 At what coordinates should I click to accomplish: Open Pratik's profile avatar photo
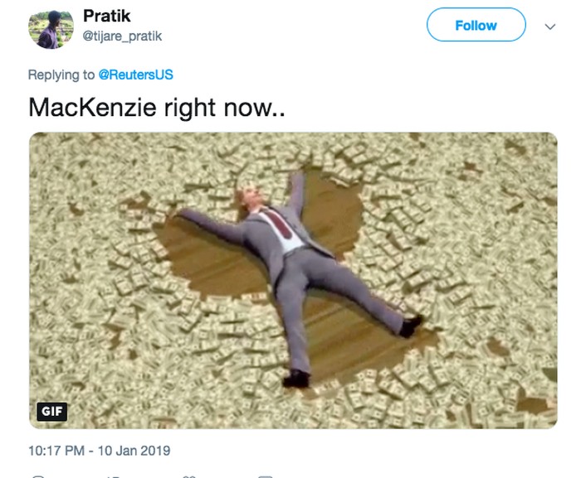(x=51, y=29)
